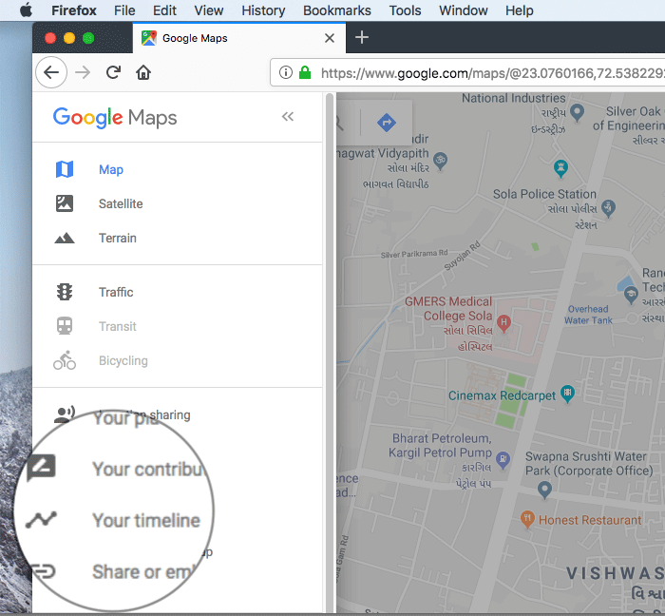The height and width of the screenshot is (616, 665).
Task: Open Share or embed map
Action: tap(144, 572)
